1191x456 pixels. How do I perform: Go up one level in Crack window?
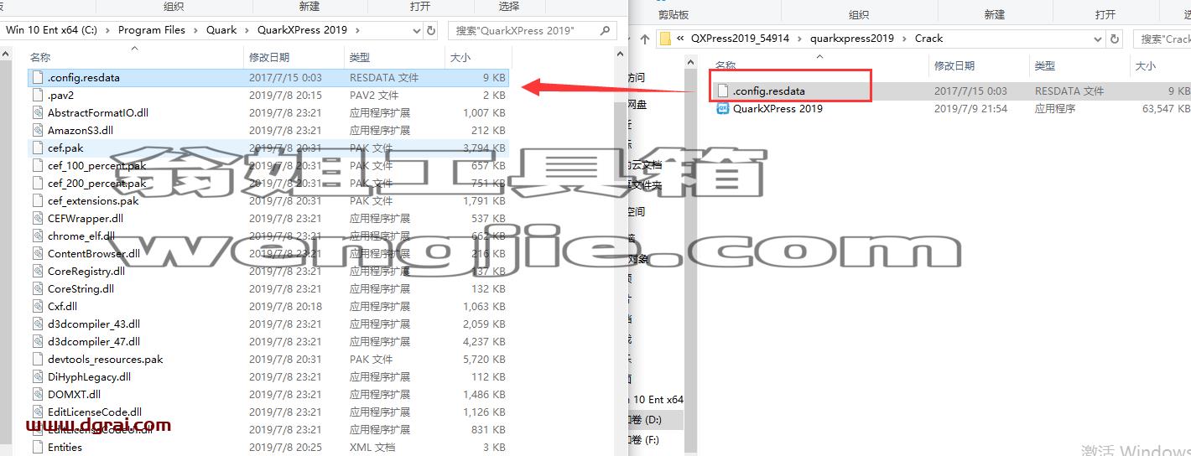644,39
